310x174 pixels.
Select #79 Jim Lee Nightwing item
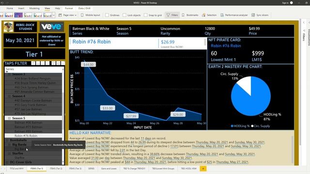(30, 114)
